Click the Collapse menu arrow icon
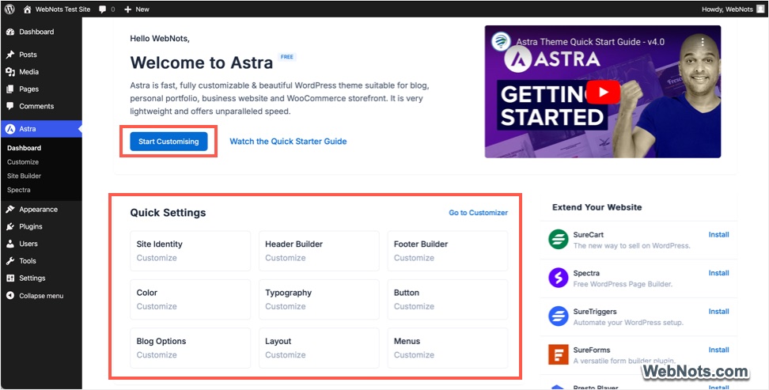The height and width of the screenshot is (390, 769). pos(10,296)
